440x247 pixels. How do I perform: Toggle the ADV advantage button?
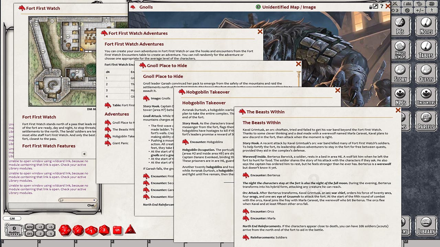29,227
